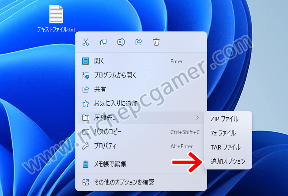
Task: Select the テキストファイル.txt desktop file icon
Action: pos(56,14)
